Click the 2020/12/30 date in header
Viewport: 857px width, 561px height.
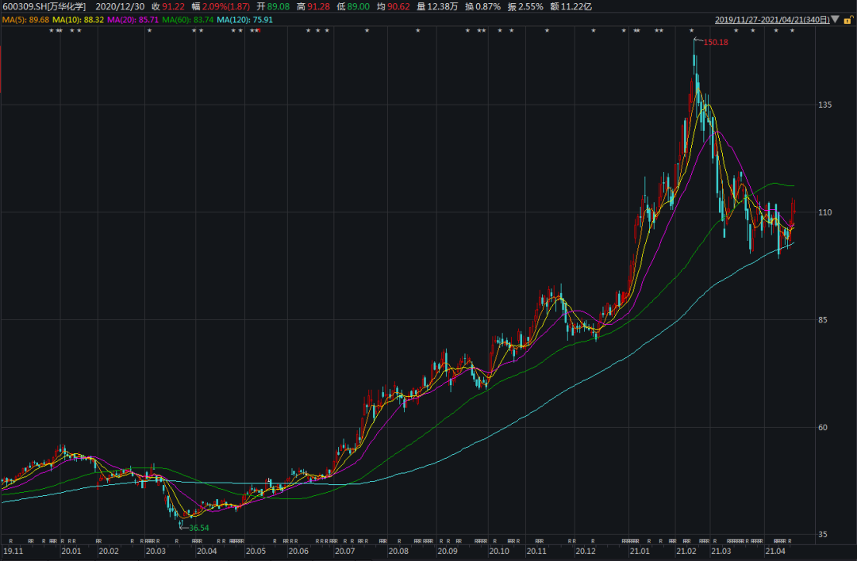click(121, 6)
